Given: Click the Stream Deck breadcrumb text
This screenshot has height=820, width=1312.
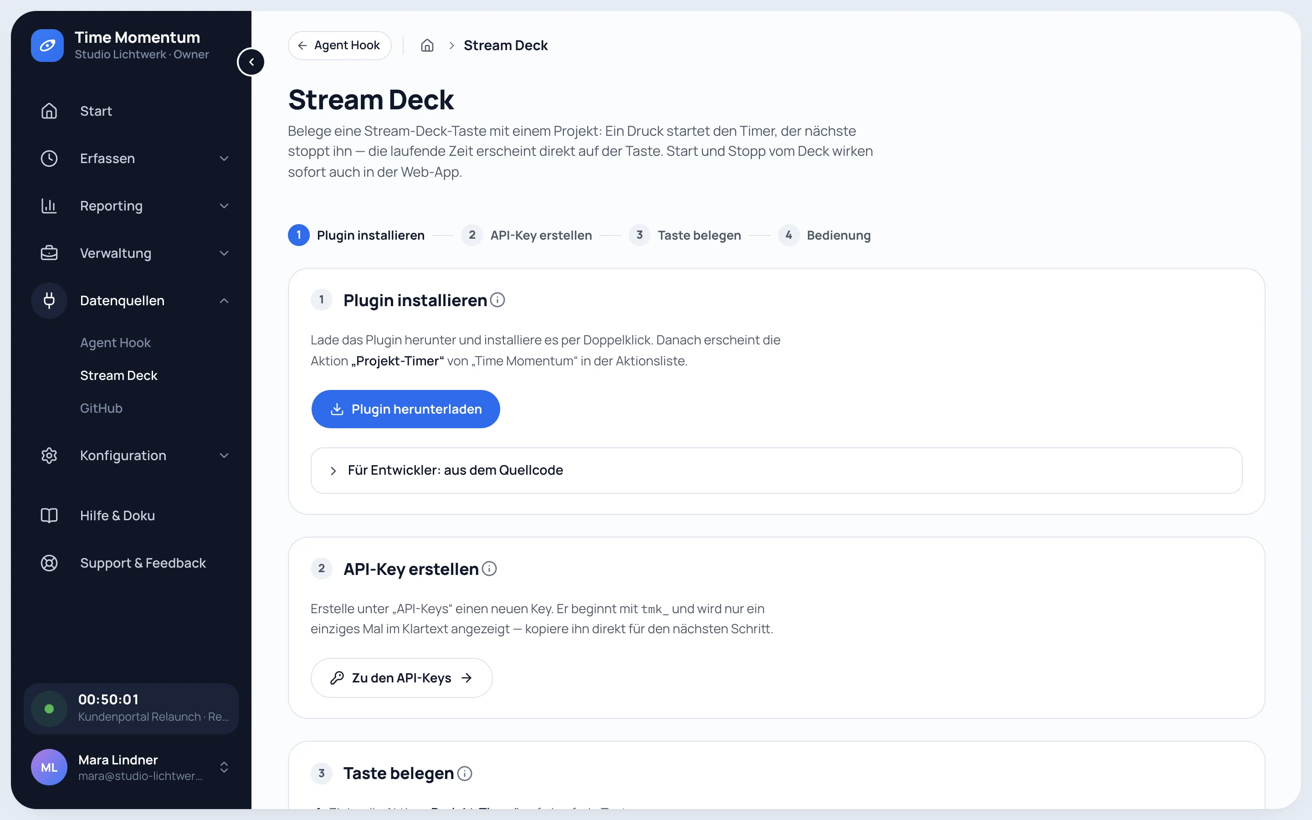Looking at the screenshot, I should (x=505, y=46).
